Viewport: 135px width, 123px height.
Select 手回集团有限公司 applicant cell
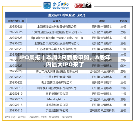tap(57, 110)
